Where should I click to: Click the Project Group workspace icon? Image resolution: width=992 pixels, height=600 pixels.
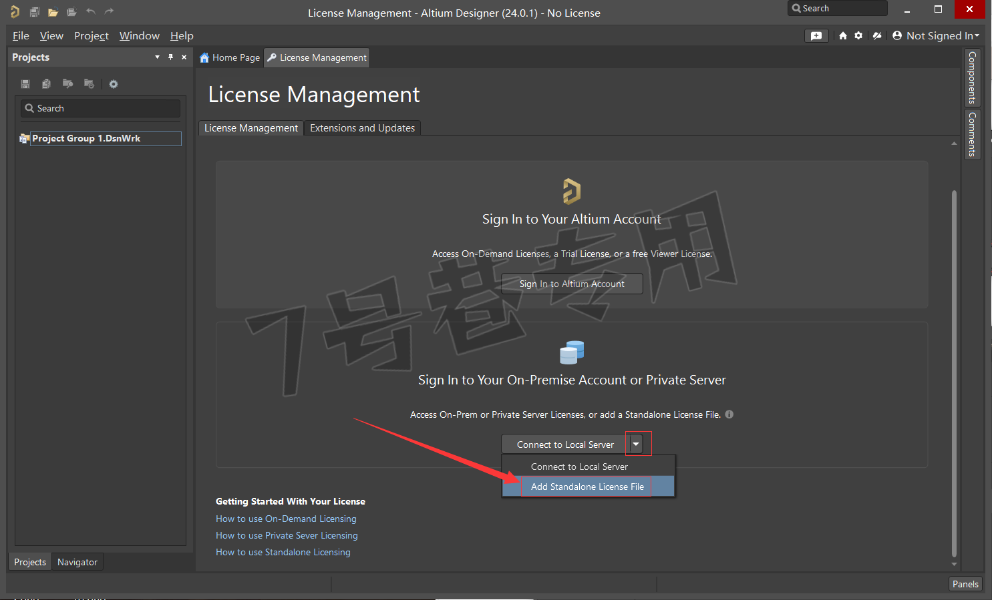coord(24,139)
